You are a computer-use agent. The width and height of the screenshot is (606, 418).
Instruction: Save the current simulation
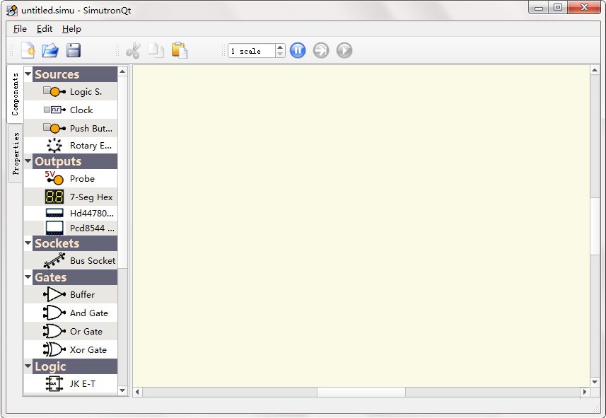(74, 50)
